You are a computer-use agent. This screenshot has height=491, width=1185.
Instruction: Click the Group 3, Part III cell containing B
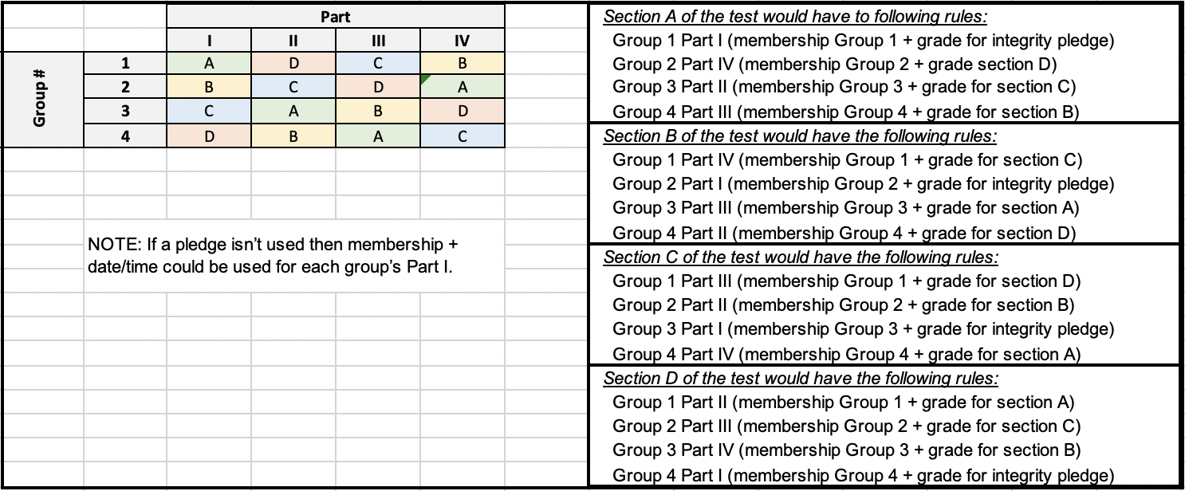tap(378, 112)
